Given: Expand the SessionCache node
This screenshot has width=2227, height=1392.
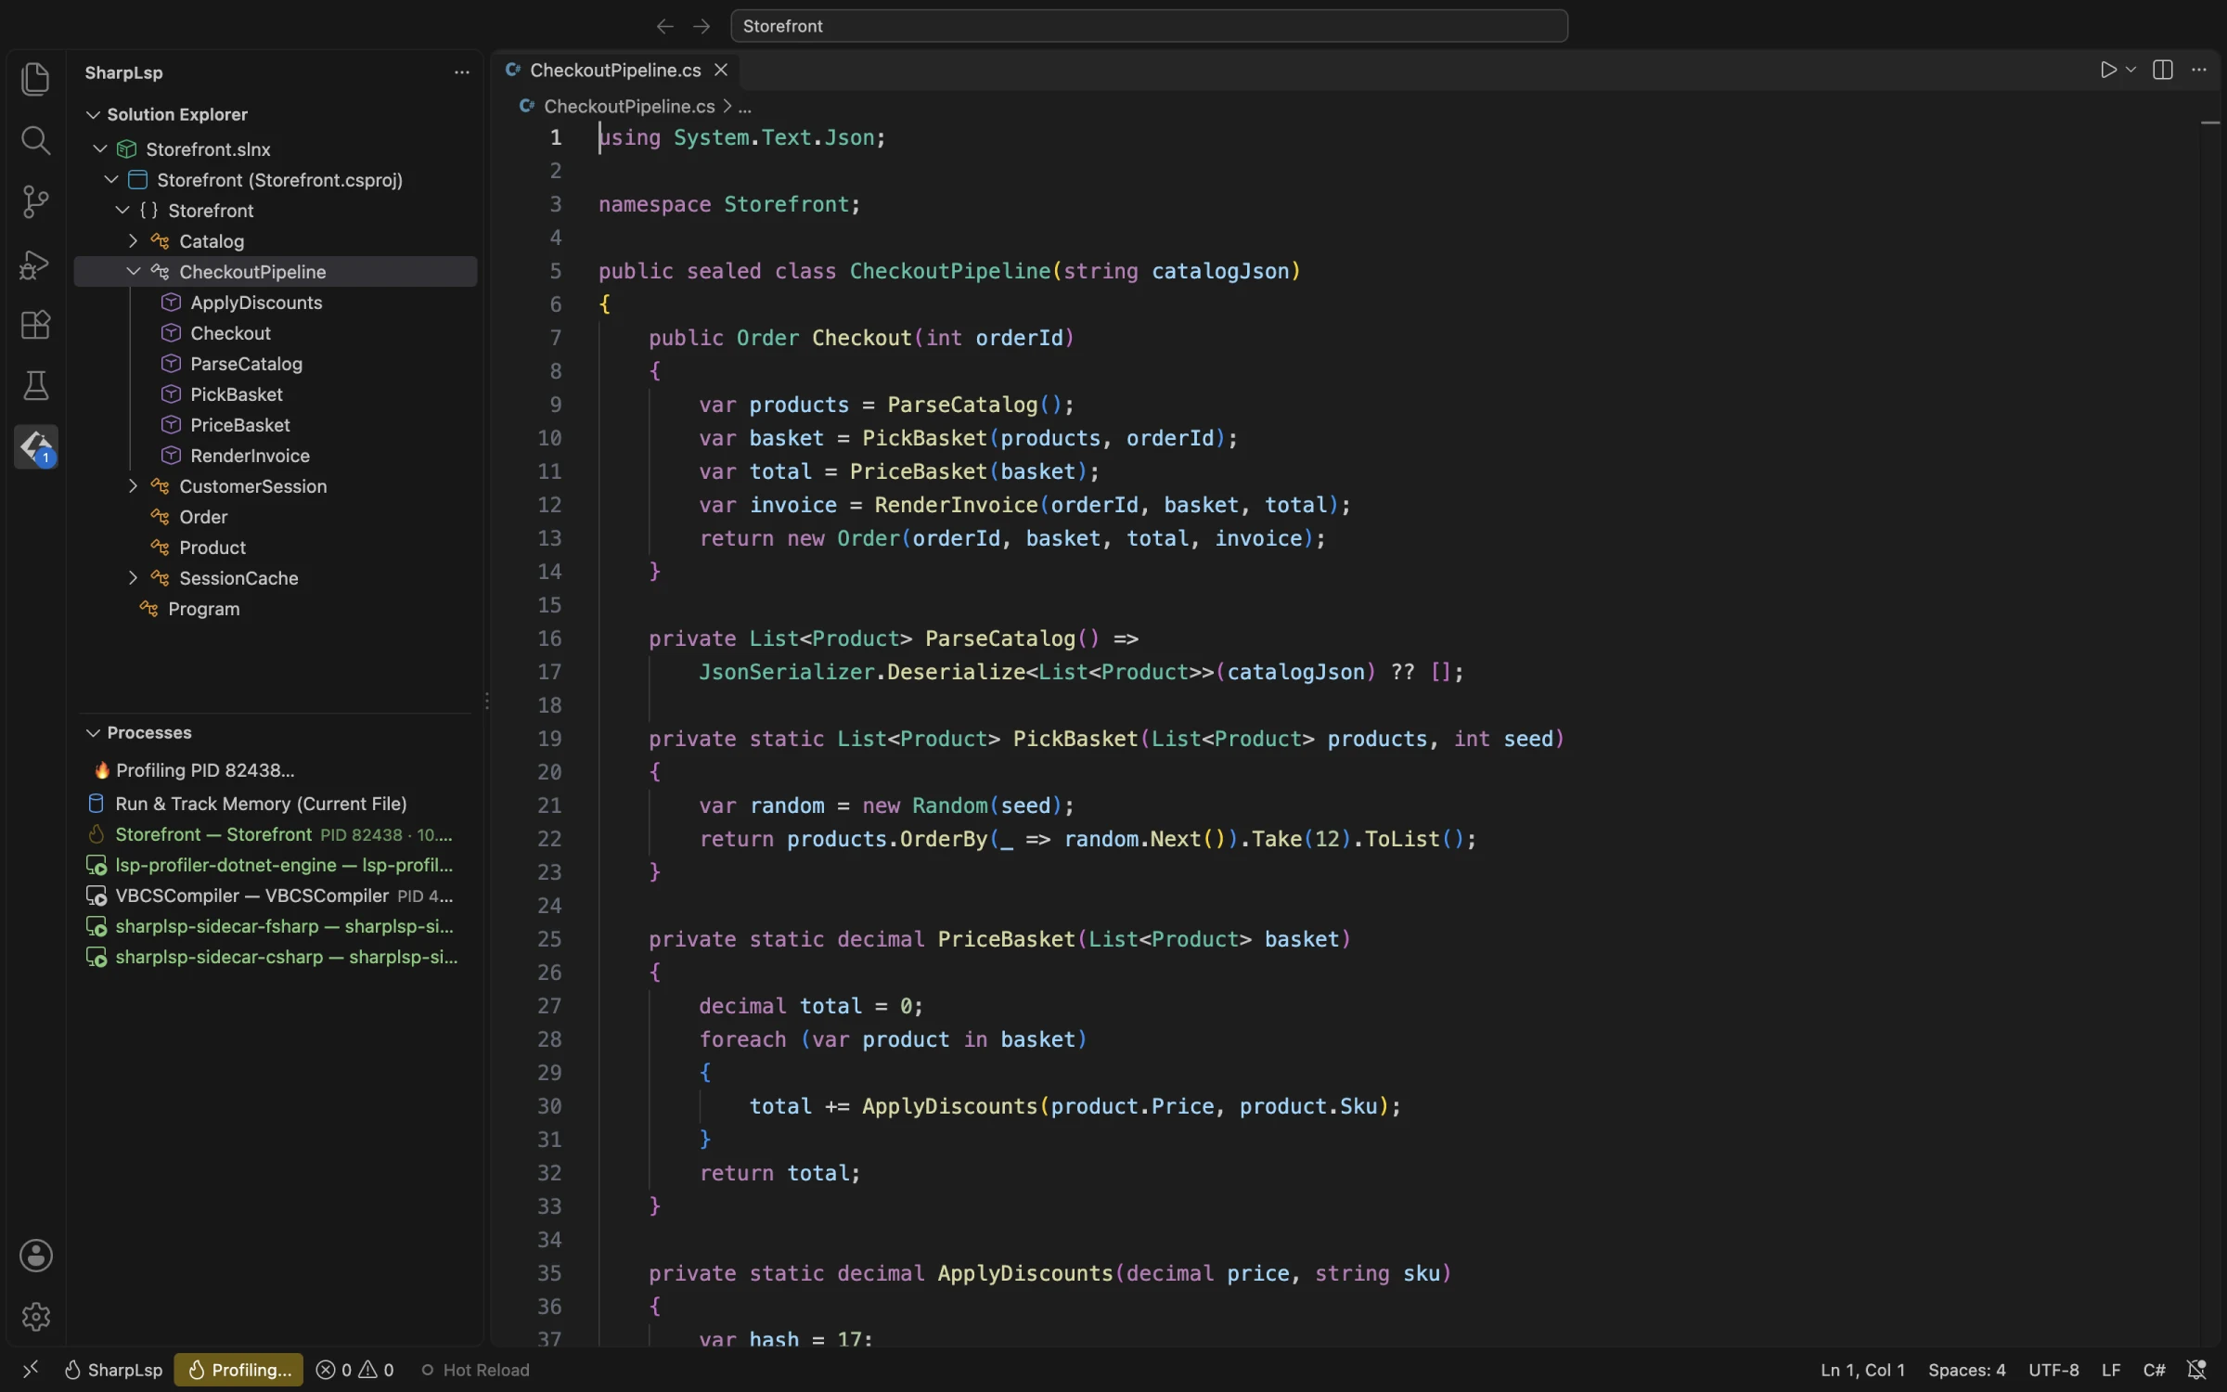Looking at the screenshot, I should pos(133,578).
